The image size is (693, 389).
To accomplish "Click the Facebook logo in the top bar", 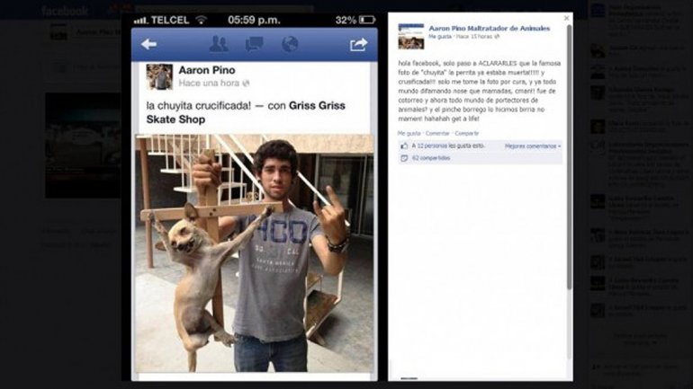I will pyautogui.click(x=65, y=11).
